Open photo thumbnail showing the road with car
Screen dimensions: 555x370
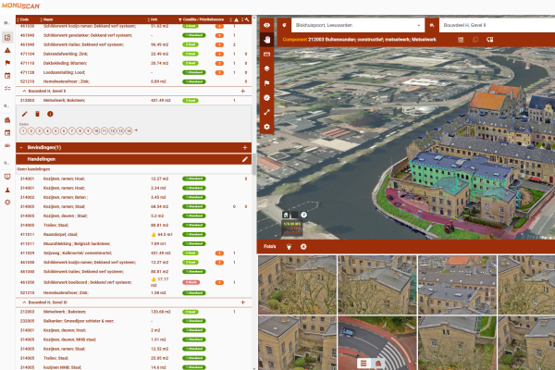tap(377, 343)
